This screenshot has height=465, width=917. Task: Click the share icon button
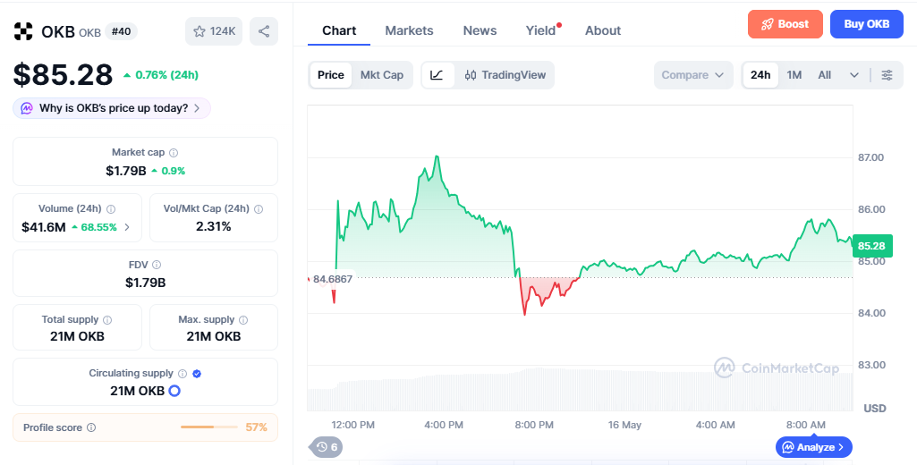pos(264,31)
